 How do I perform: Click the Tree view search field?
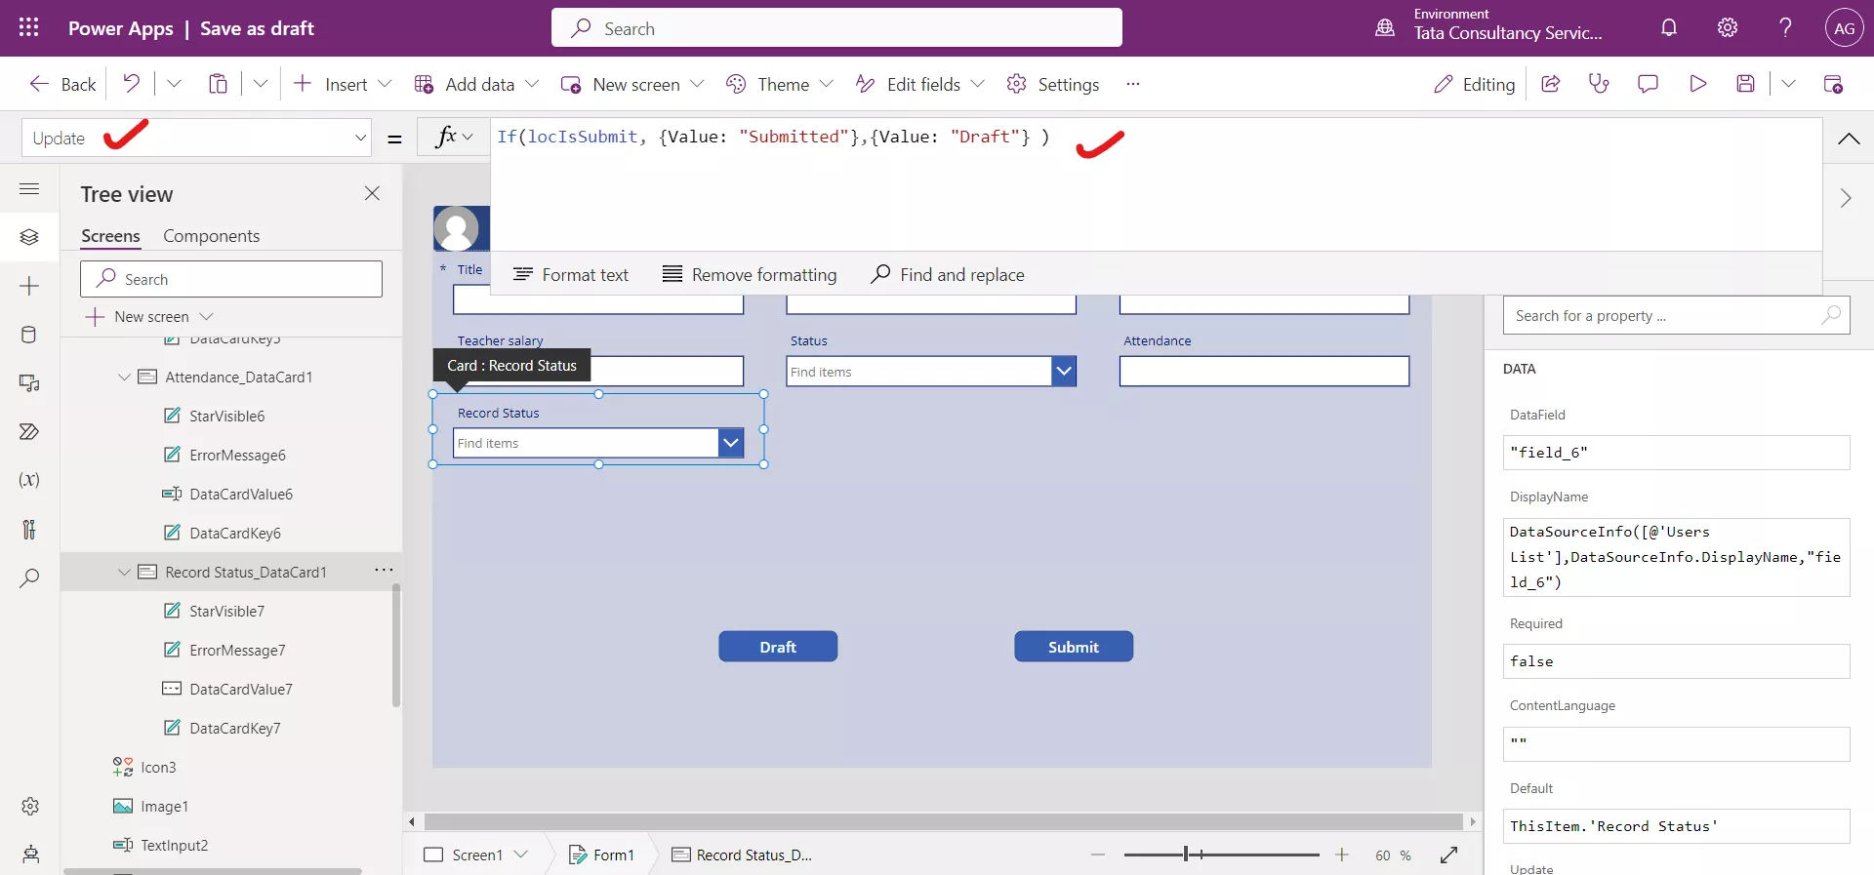coord(231,279)
